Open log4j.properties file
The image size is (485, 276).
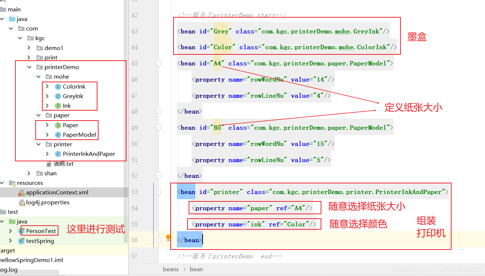[48, 202]
